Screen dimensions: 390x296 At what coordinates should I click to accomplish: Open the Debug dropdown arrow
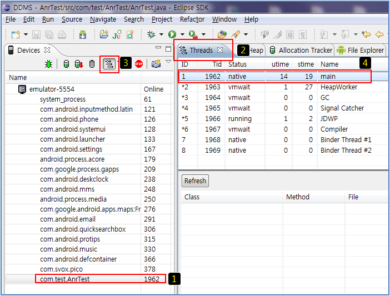click(x=161, y=34)
